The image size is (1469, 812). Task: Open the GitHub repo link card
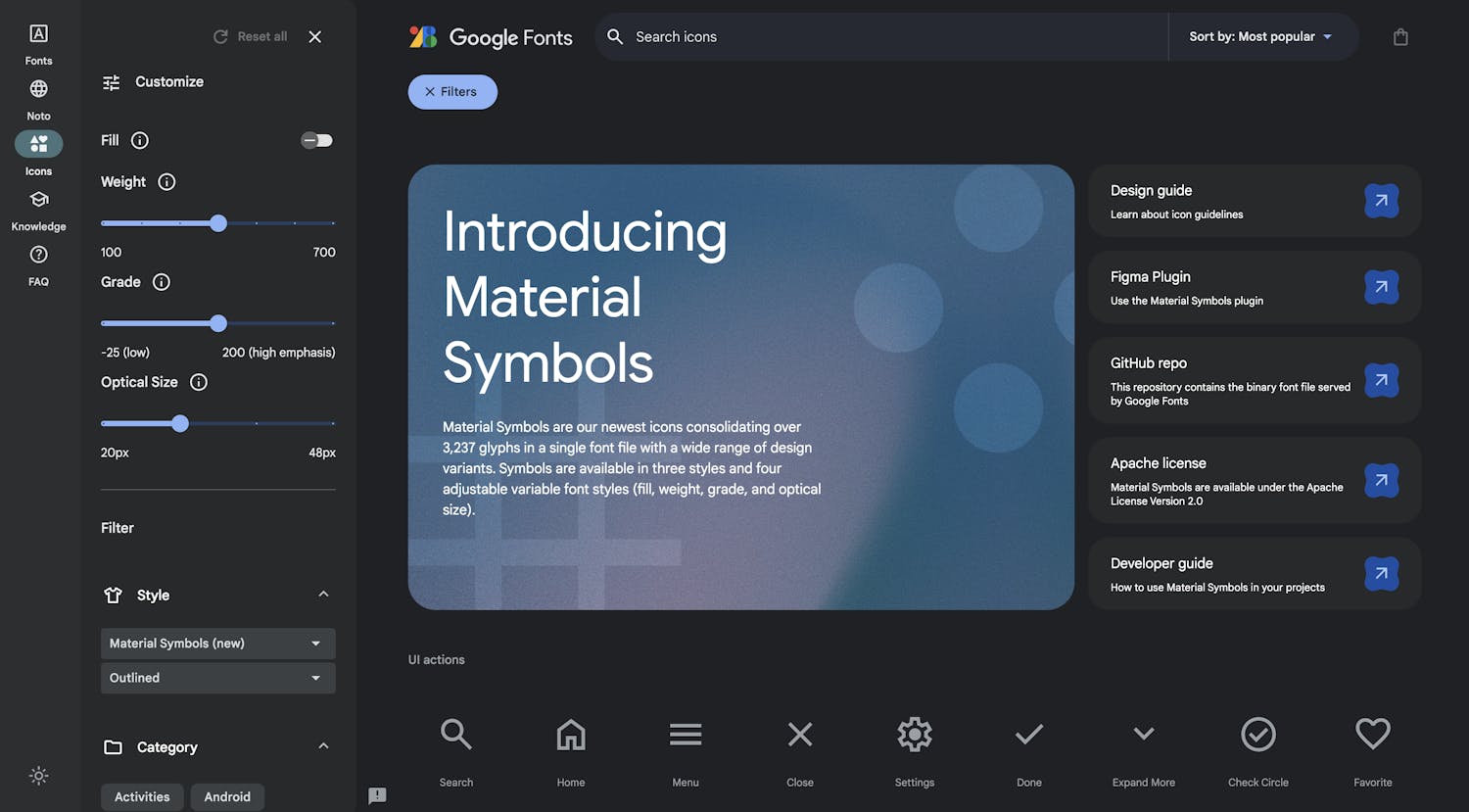pyautogui.click(x=1254, y=381)
